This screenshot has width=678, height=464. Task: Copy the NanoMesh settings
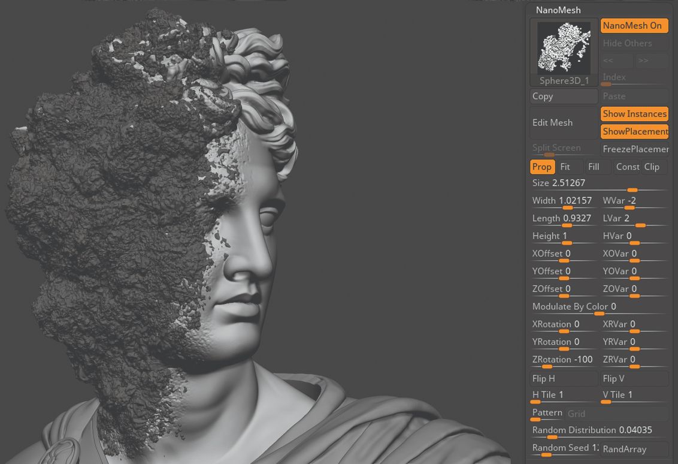pos(563,96)
